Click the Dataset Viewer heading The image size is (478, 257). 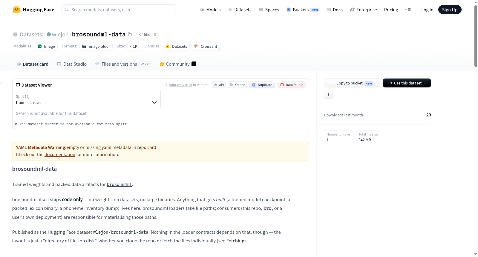(x=37, y=85)
